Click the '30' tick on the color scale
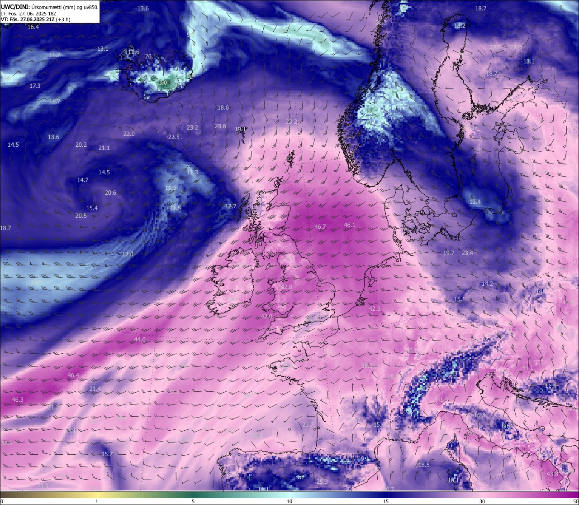579x505 pixels. point(482,501)
